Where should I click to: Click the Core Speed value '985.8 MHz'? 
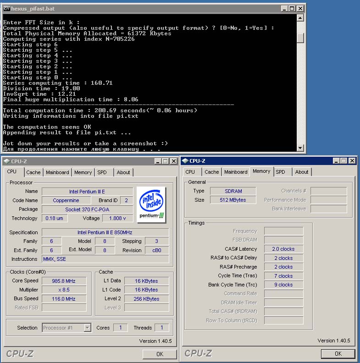tap(64, 281)
